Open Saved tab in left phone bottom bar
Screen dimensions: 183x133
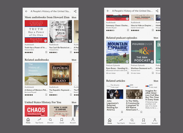point(62,121)
